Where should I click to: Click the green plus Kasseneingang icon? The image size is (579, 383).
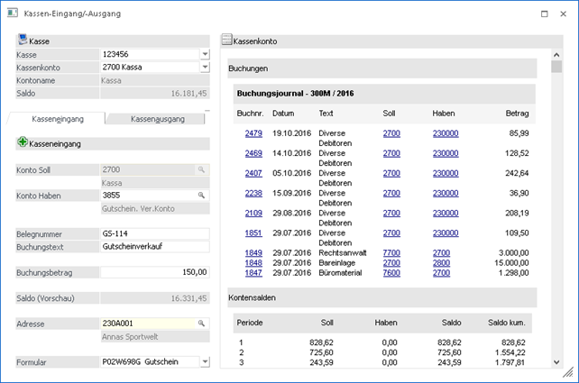23,142
